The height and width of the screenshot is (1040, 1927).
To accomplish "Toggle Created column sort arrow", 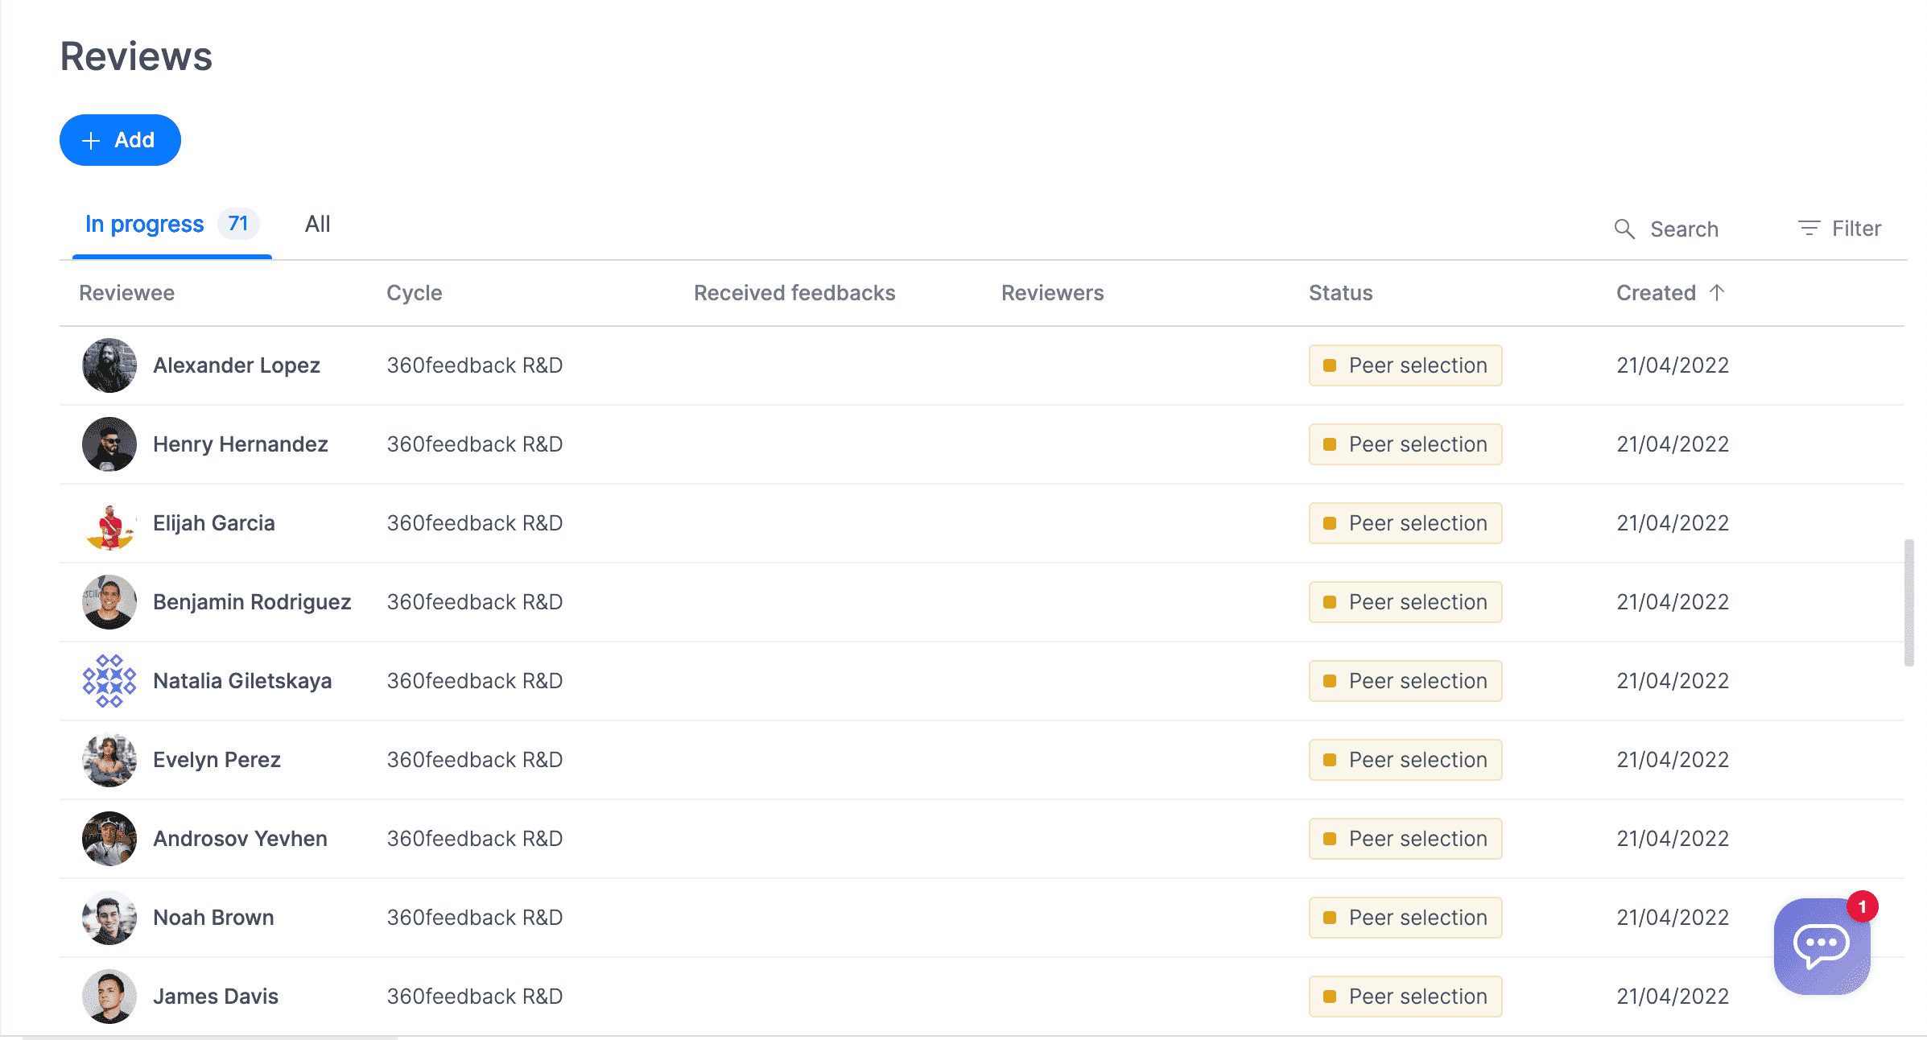I will coord(1717,292).
